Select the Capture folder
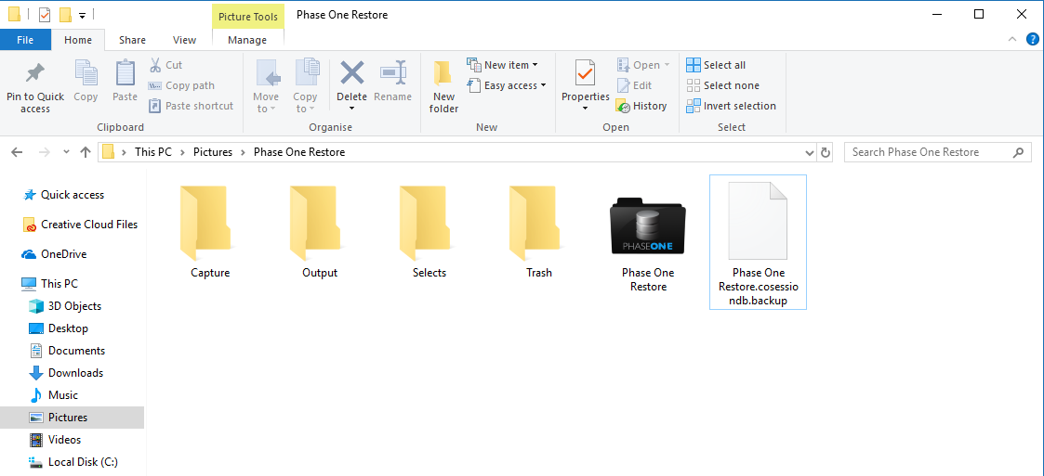The height and width of the screenshot is (476, 1044). point(210,229)
